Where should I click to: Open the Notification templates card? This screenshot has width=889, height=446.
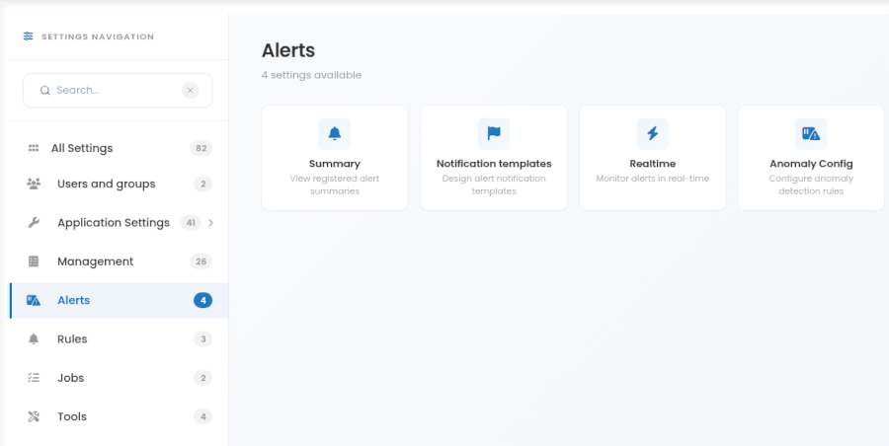[x=494, y=158]
